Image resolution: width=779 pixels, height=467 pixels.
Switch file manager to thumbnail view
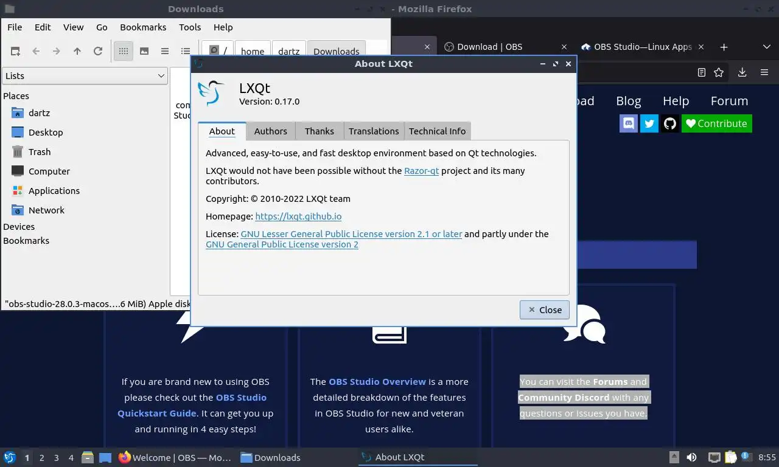point(144,51)
